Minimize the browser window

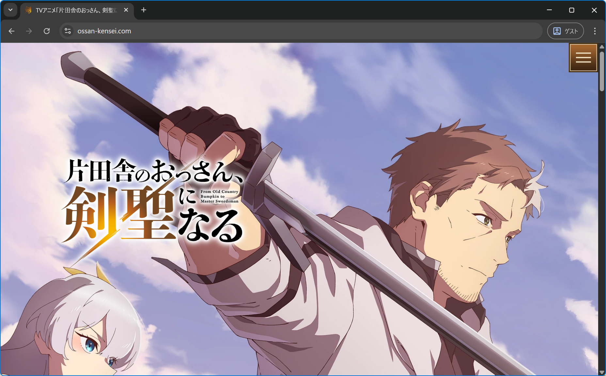tap(550, 10)
